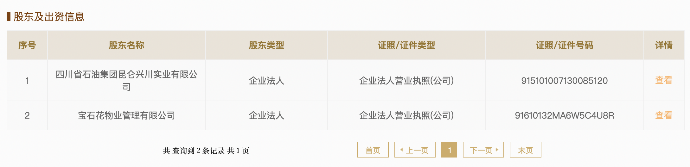Click the 股东类型 column header

pyautogui.click(x=266, y=45)
